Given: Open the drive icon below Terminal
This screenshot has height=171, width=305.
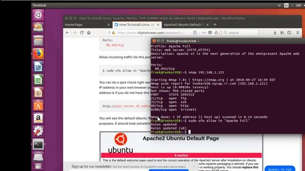Looking at the screenshot, I should pyautogui.click(x=38, y=157).
